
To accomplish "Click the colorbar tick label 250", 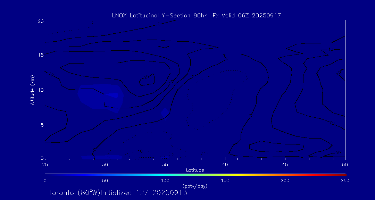I will tap(345, 181).
